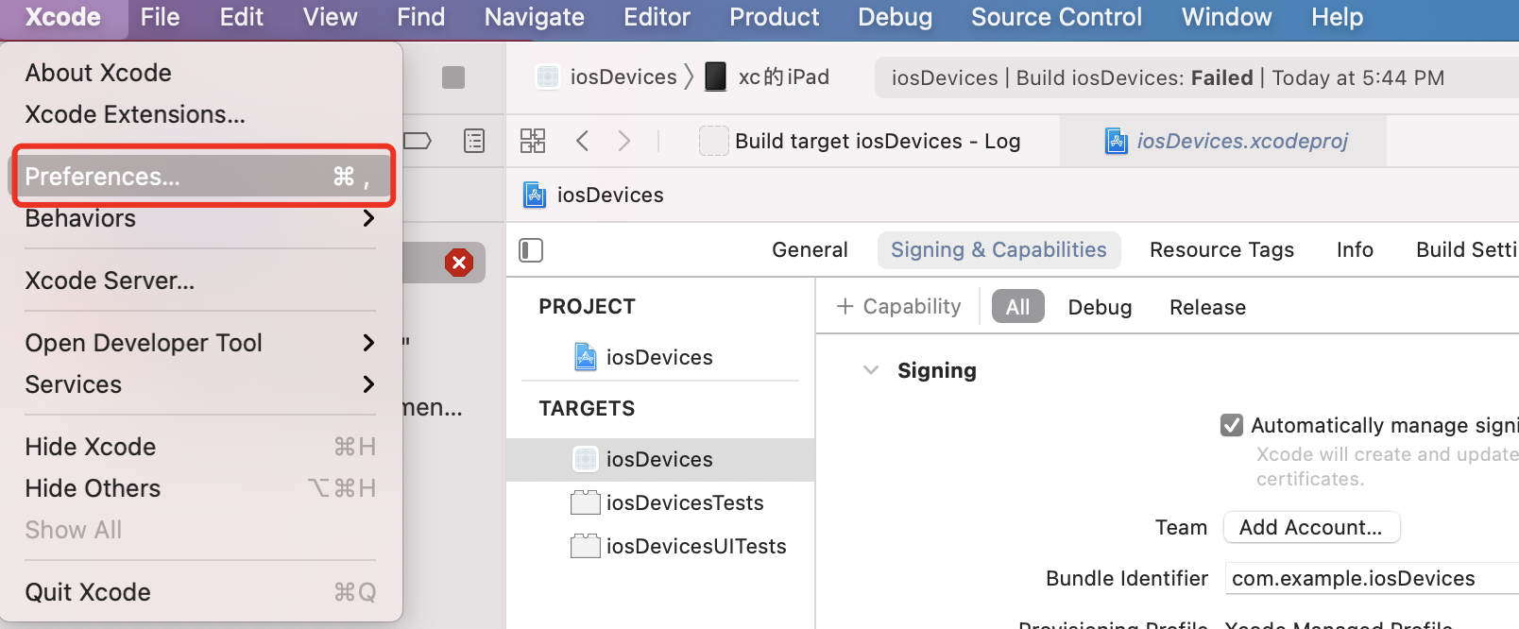Open the report navigator icon
This screenshot has height=629, width=1519.
(474, 141)
